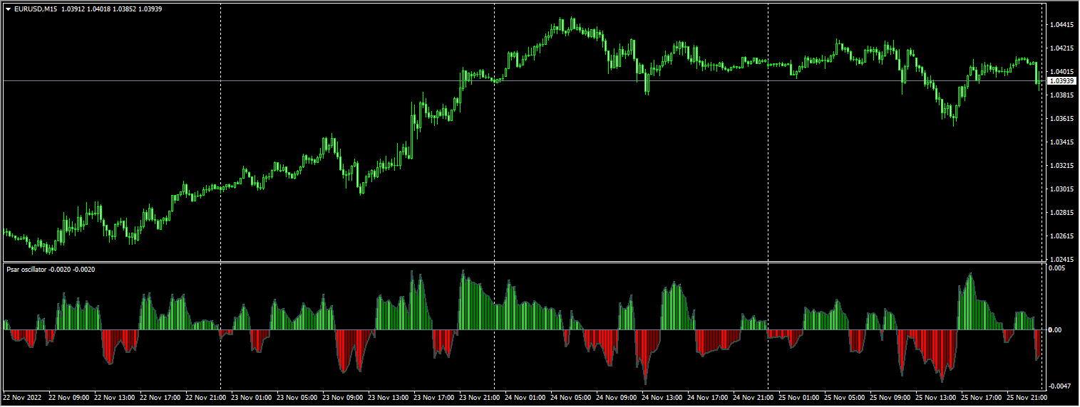Click the 1.03015 price axis label
The width and height of the screenshot is (1080, 407).
(x=1061, y=189)
